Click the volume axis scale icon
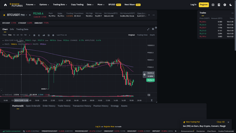236x133 pixels. pos(149,95)
